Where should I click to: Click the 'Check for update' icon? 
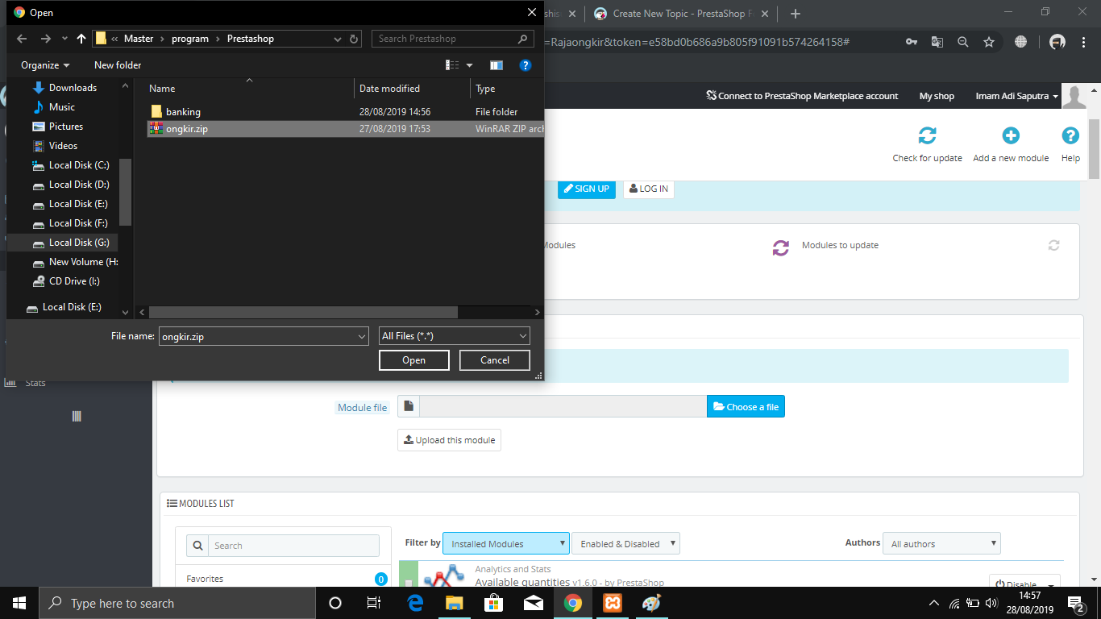pyautogui.click(x=928, y=135)
